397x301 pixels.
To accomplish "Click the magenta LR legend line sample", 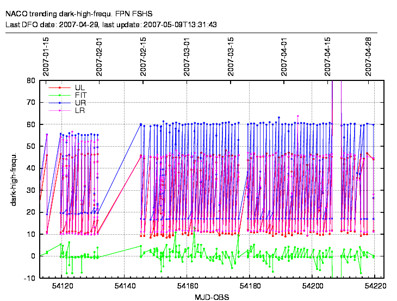I will (59, 110).
